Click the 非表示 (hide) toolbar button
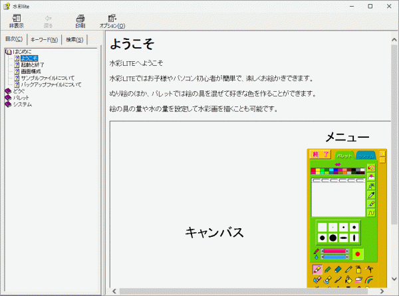This screenshot has height=296, width=399. [x=16, y=21]
